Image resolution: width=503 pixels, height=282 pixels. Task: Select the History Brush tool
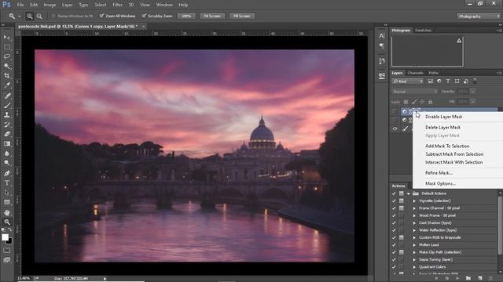point(7,125)
